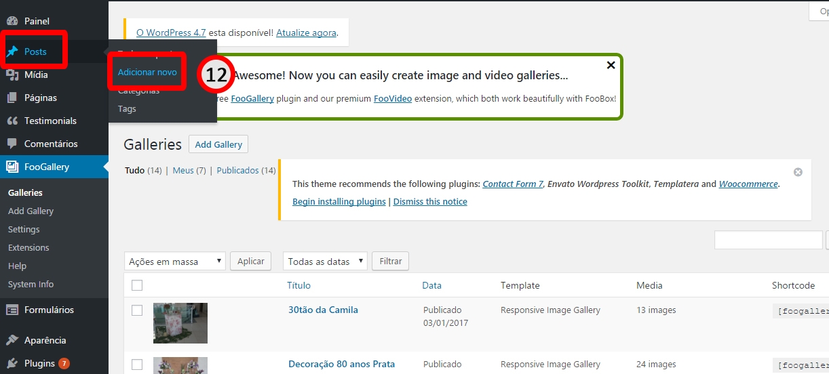The height and width of the screenshot is (374, 829).
Task: Click the Aparência brush icon
Action: [12, 340]
